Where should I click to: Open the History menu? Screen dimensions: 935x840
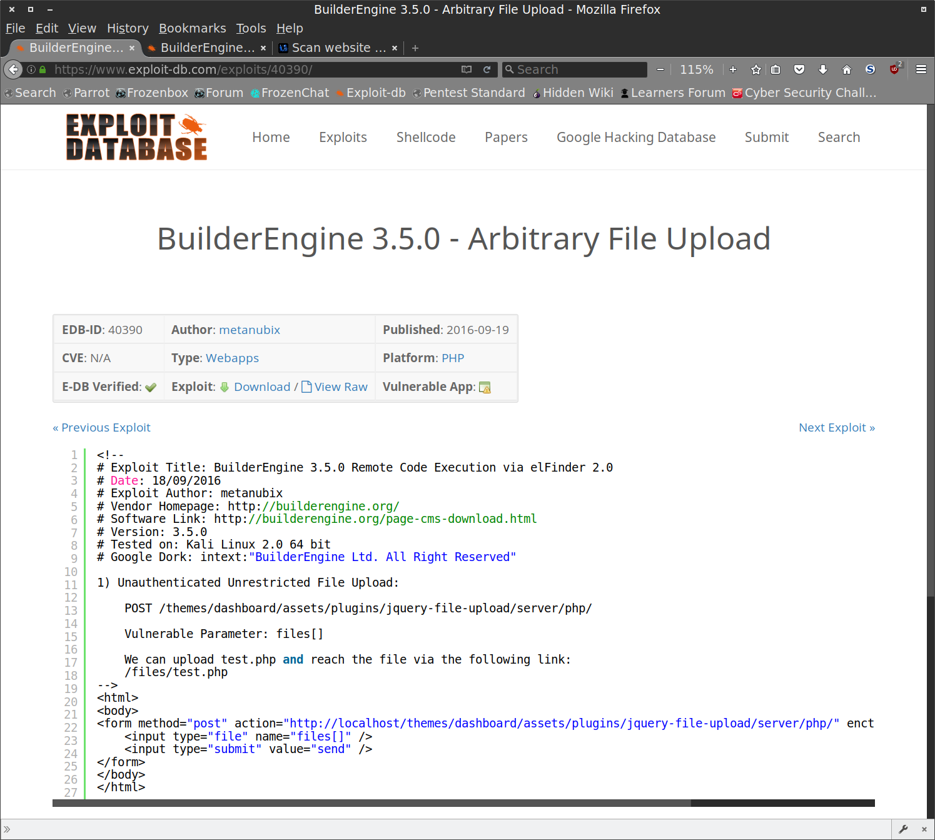point(128,28)
